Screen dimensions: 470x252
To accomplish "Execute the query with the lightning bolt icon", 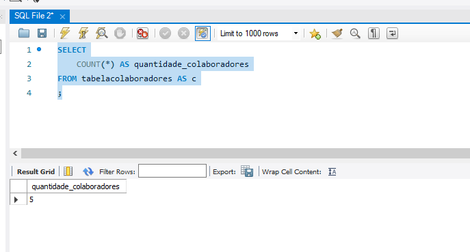I will point(65,33).
